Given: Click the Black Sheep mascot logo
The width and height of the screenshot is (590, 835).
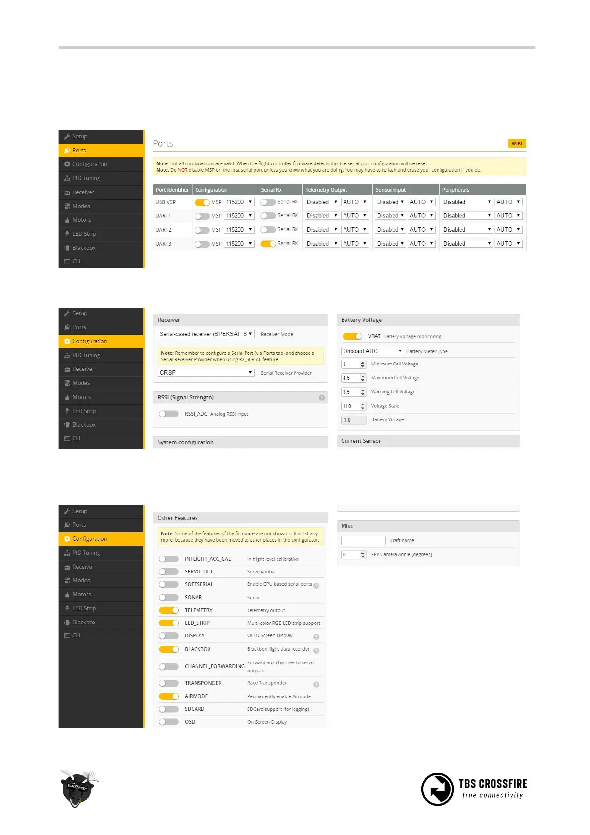Looking at the screenshot, I should 78,788.
